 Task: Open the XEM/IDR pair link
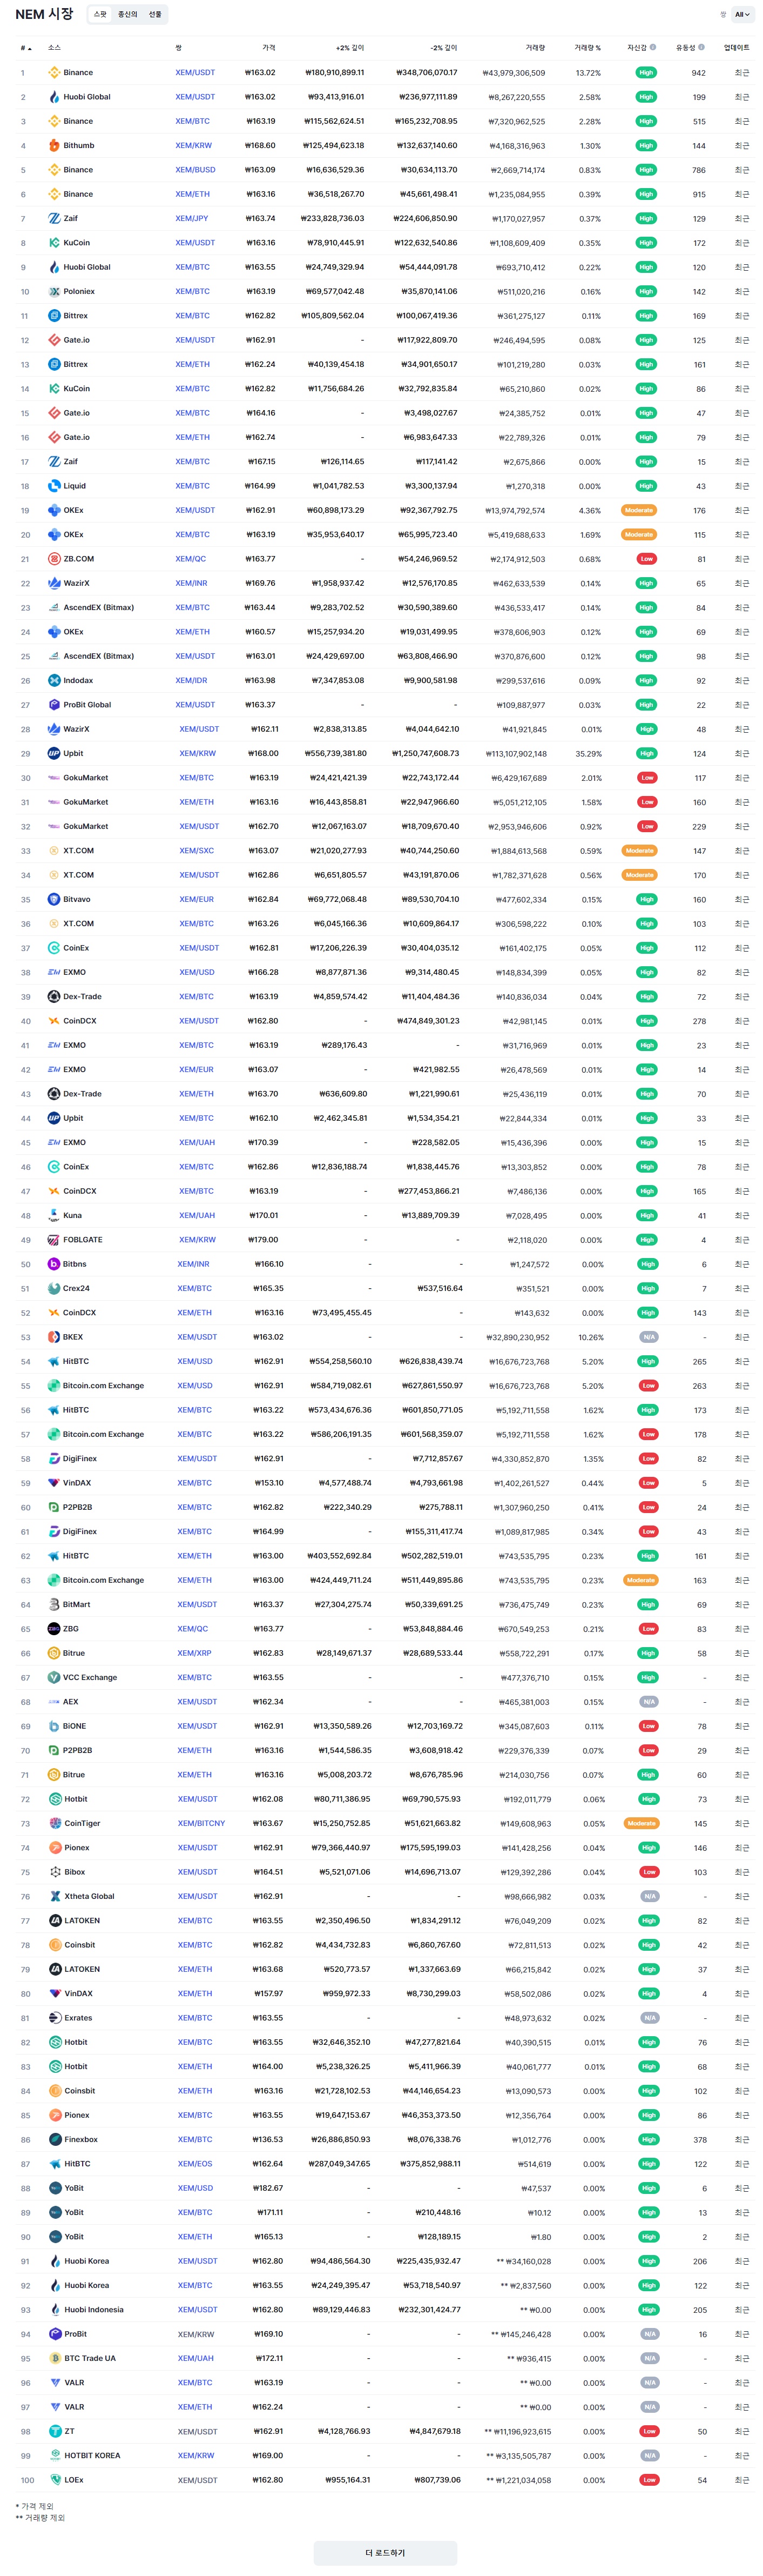pos(192,680)
